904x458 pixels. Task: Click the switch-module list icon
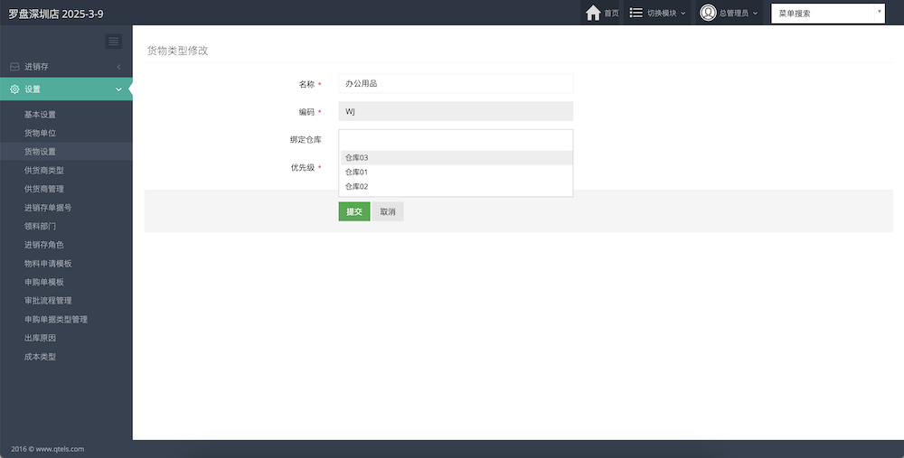point(636,13)
